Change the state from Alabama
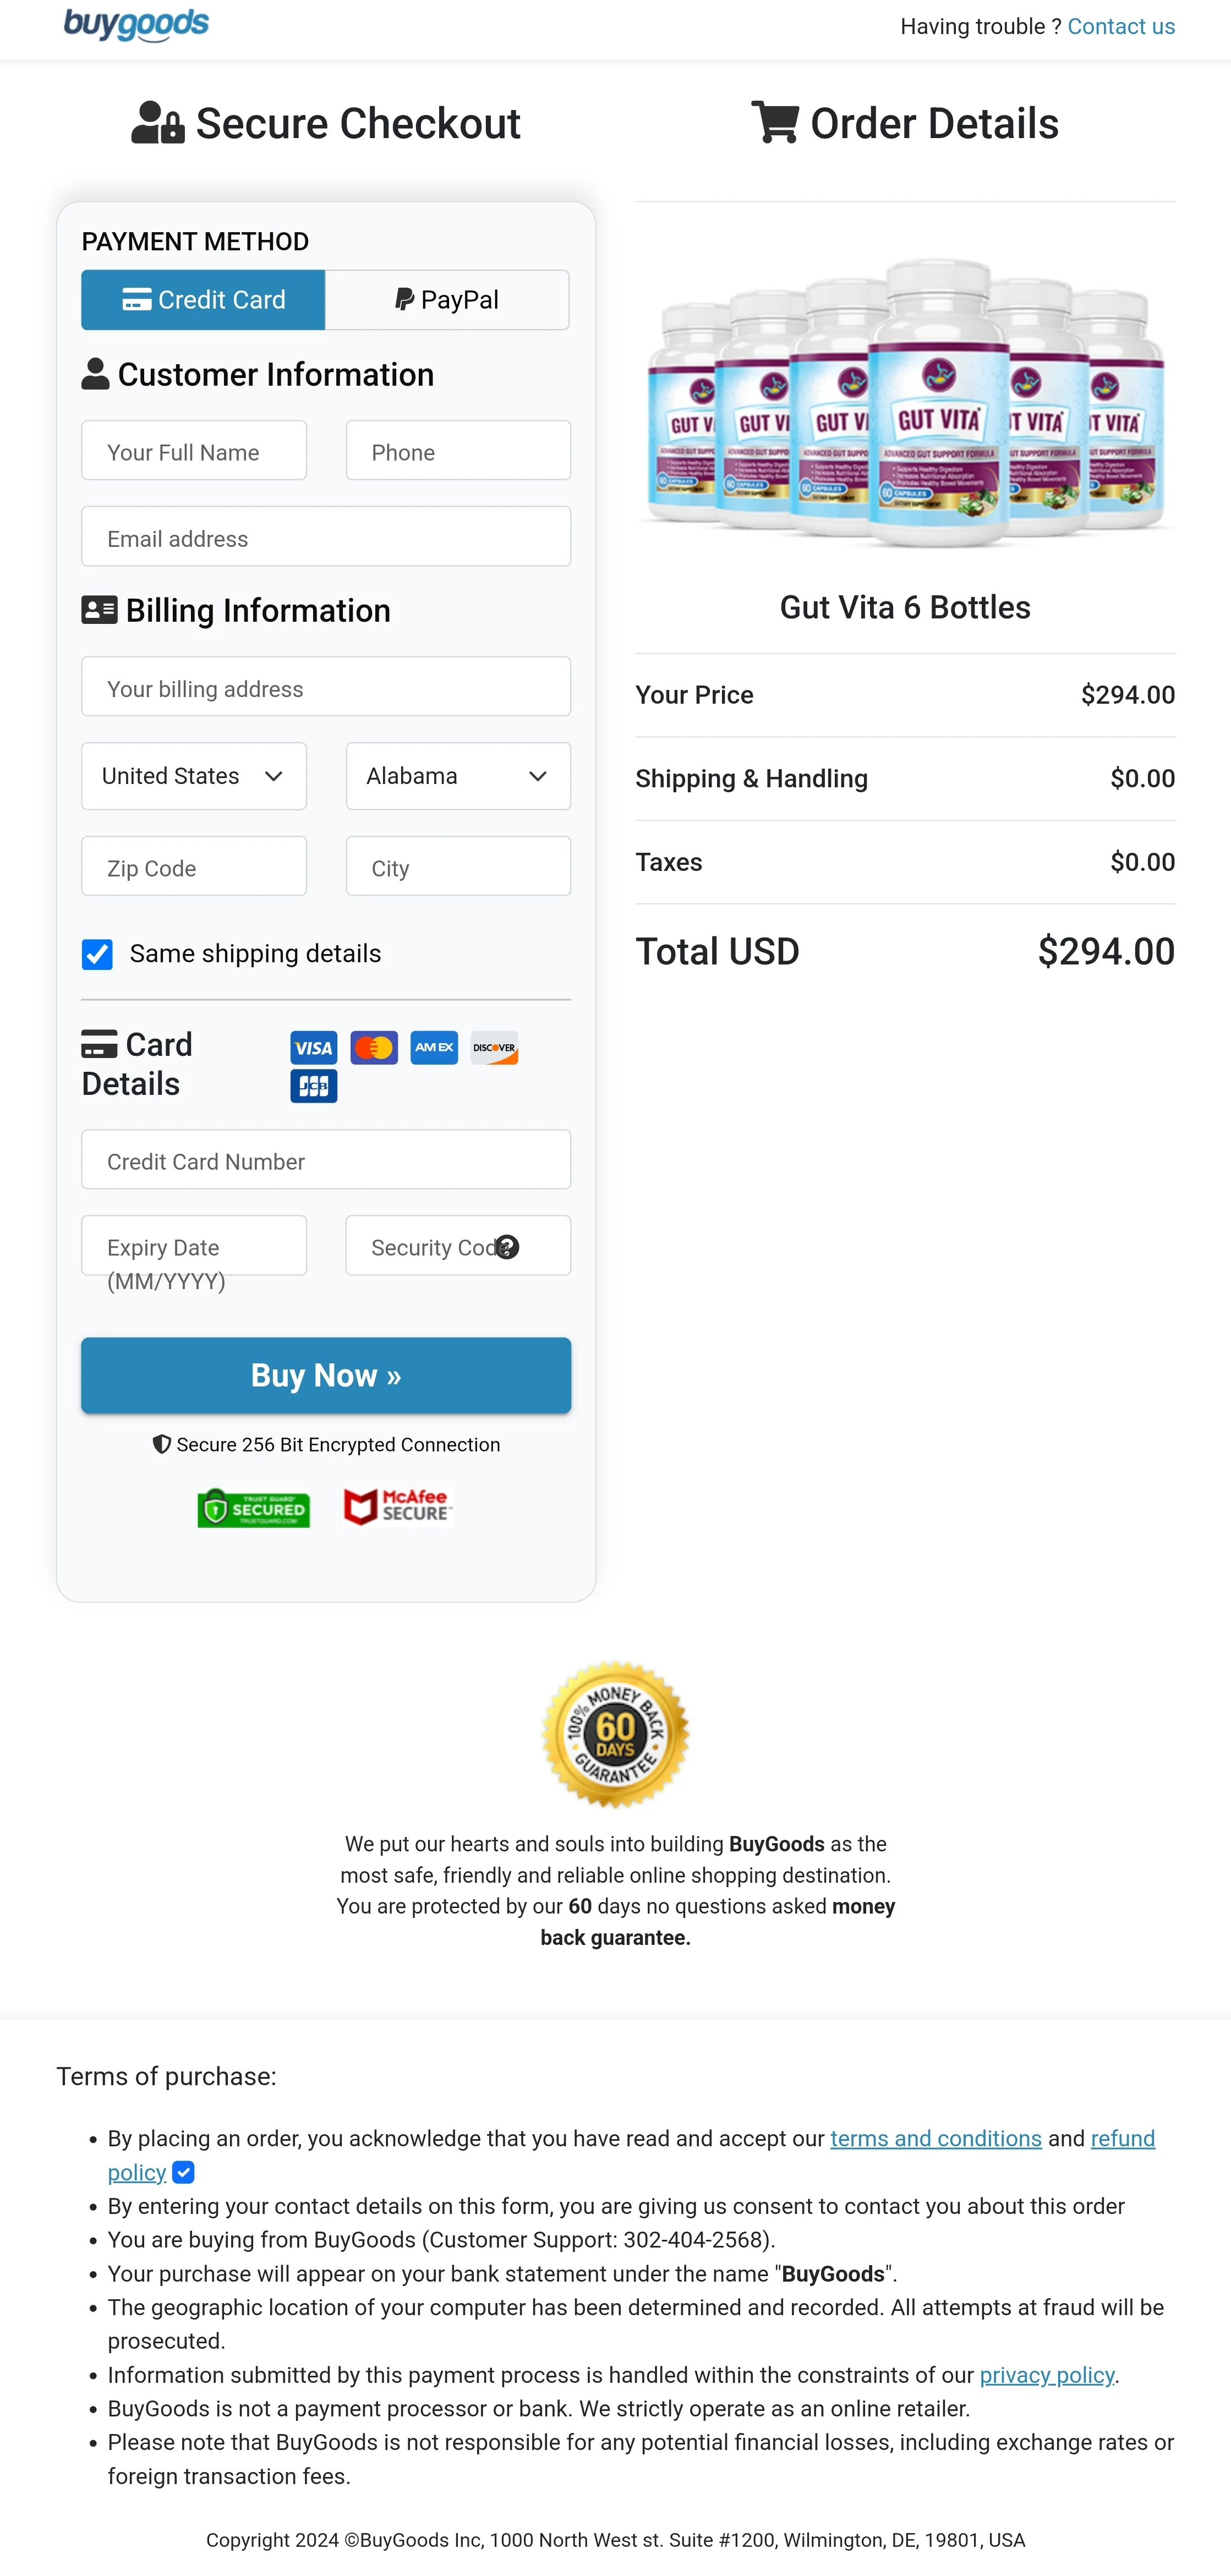 pos(457,776)
